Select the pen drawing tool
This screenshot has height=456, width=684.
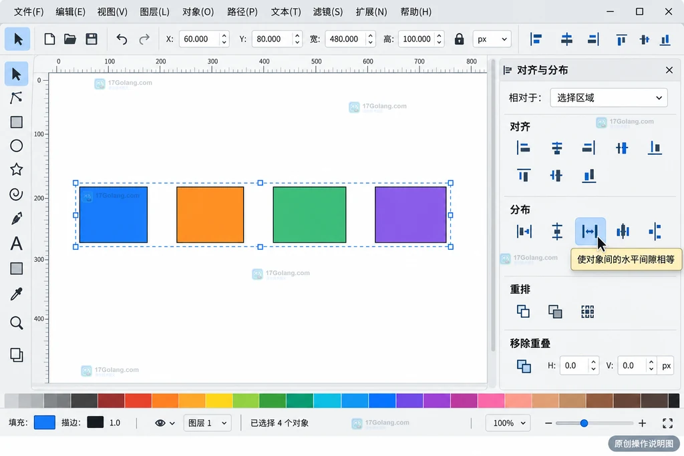click(x=17, y=218)
